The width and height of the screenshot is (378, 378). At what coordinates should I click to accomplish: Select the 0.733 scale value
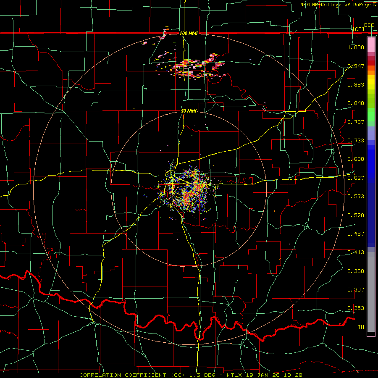(356, 141)
